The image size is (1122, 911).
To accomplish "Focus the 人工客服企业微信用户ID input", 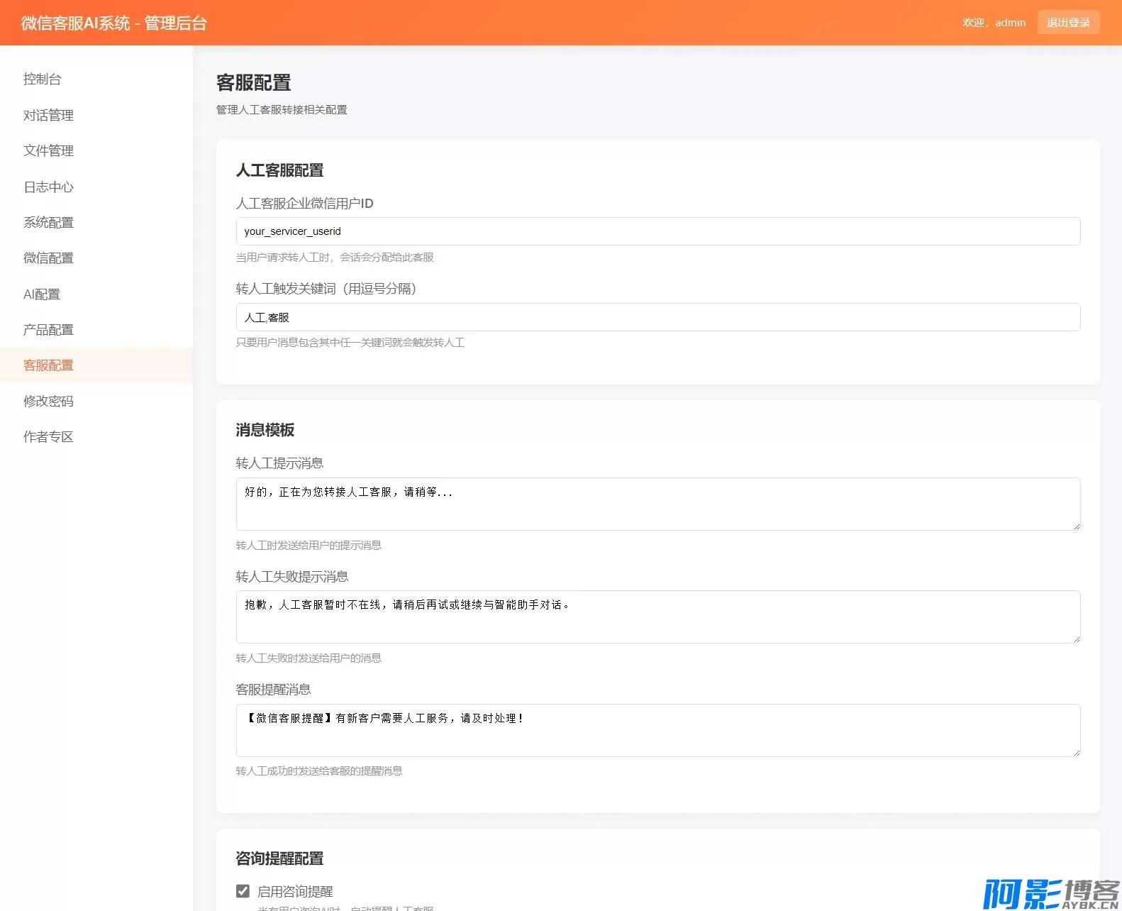I will pos(657,231).
